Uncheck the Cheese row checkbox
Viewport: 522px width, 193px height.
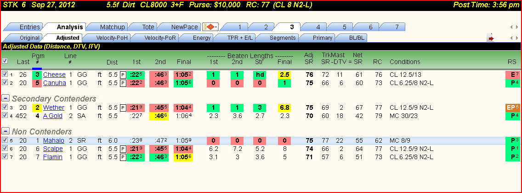tap(5, 74)
